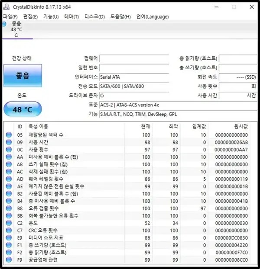Click the 펌웨어 firmware field
The image size is (260, 269).
coord(134,58)
